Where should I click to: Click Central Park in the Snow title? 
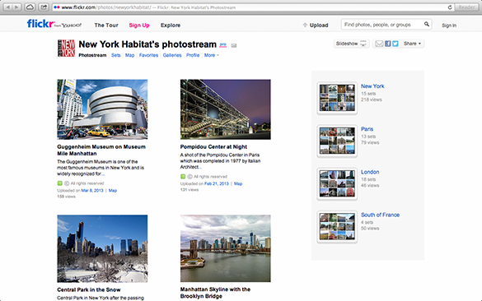pos(89,289)
